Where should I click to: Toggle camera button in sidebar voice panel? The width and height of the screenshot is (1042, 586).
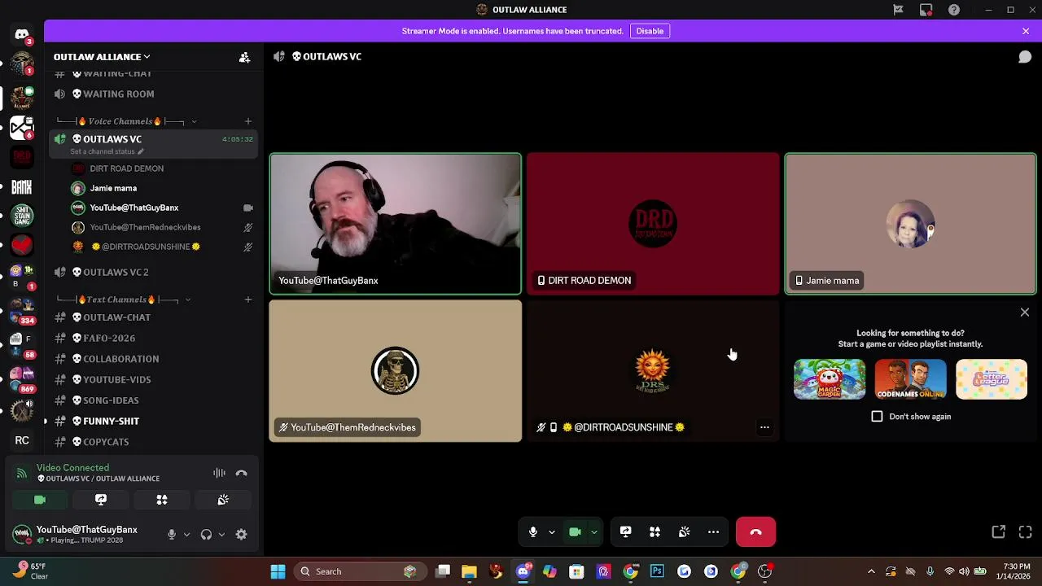pyautogui.click(x=40, y=500)
